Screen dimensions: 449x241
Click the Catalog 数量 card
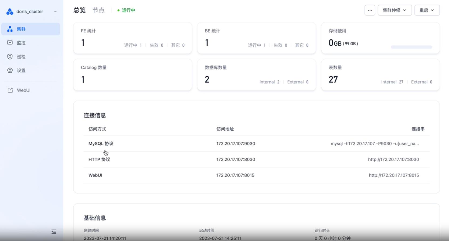pyautogui.click(x=132, y=75)
